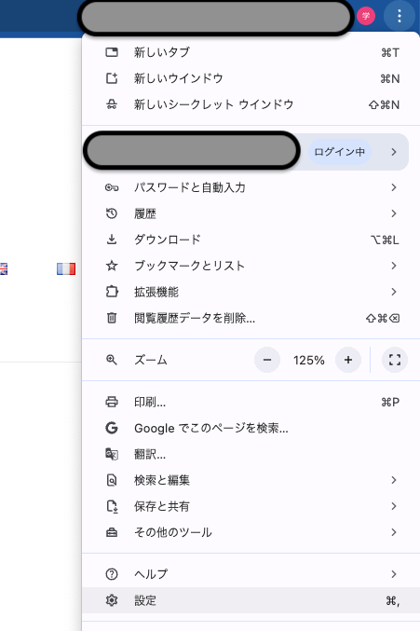420x631 pixels.
Task: Increase zoom with the plus button
Action: (348, 360)
